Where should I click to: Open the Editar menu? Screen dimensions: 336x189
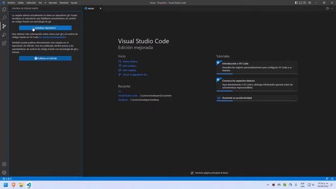20,3
